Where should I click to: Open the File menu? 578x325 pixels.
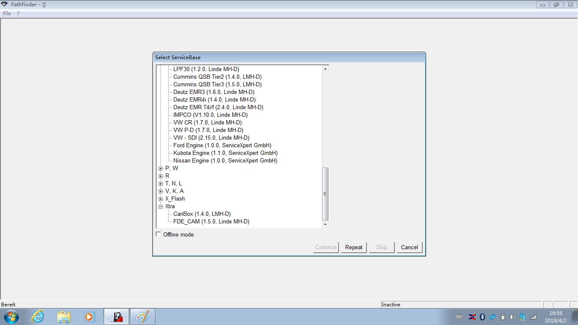[7, 14]
